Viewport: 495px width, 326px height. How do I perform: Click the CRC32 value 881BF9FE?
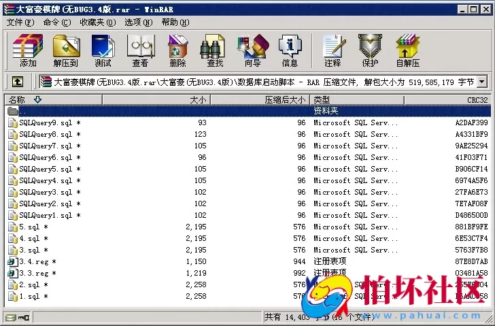click(x=471, y=227)
